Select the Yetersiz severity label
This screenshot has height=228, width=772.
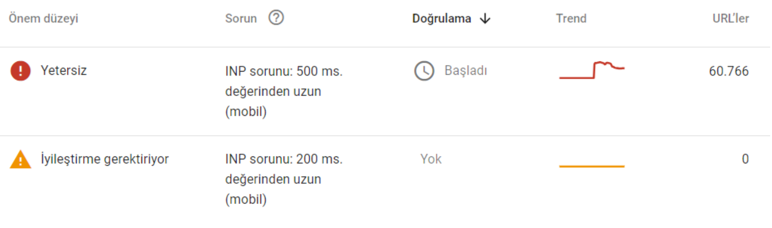coord(64,71)
